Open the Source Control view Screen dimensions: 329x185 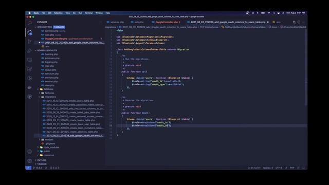(x=30, y=41)
